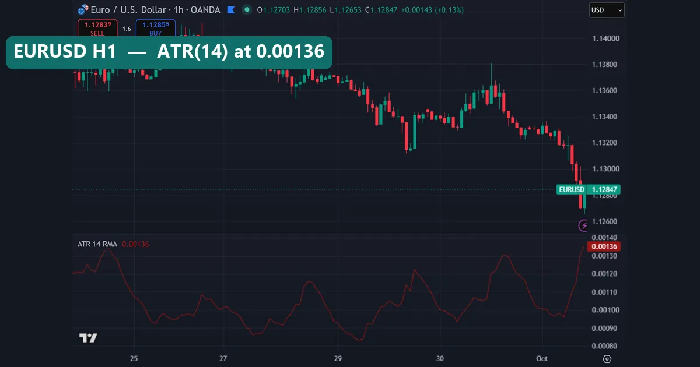This screenshot has width=700, height=367.
Task: Click the red 0.00136 ATR axis label
Action: pos(604,246)
